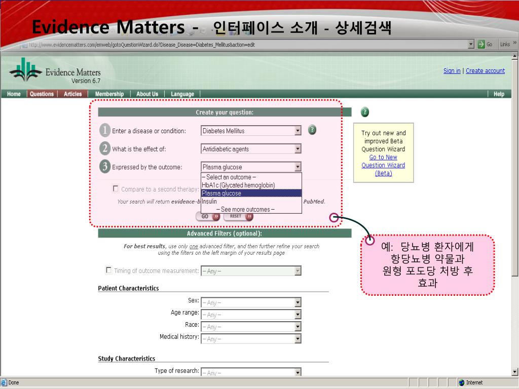The height and width of the screenshot is (389, 519).
Task: Click the vertical scrollbar down arrow
Action: 515,371
